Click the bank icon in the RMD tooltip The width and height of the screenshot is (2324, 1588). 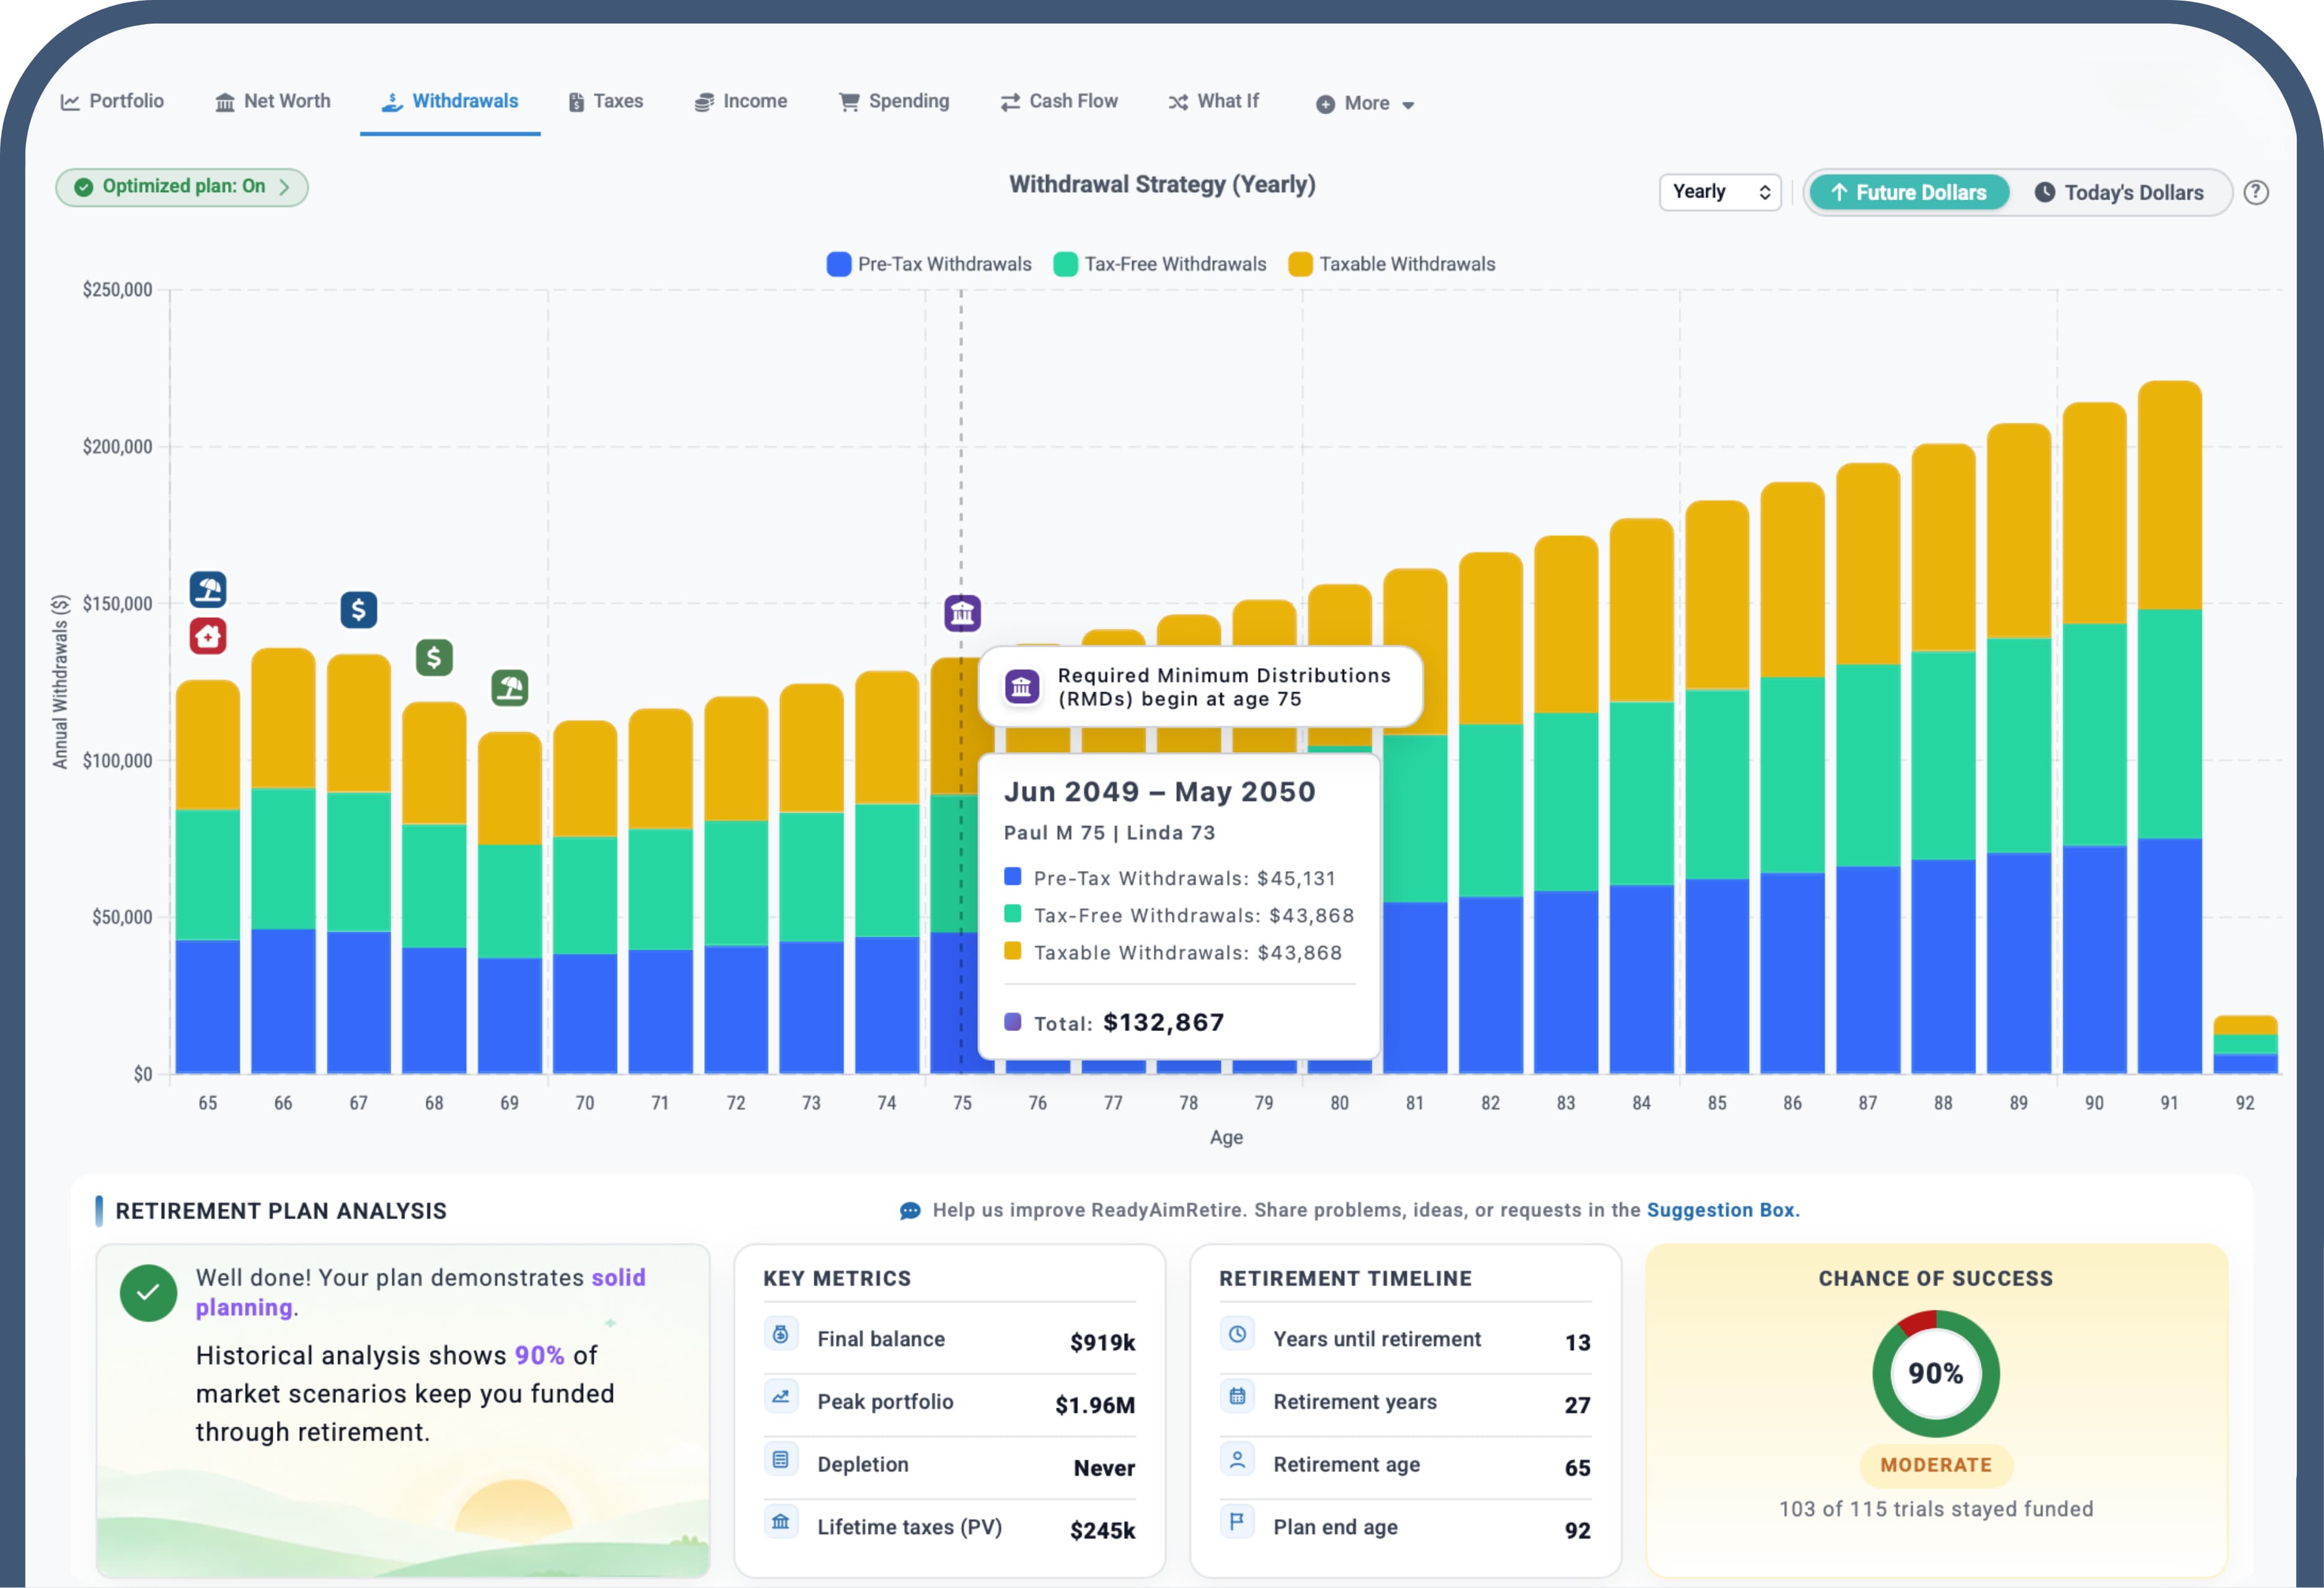[x=1022, y=687]
